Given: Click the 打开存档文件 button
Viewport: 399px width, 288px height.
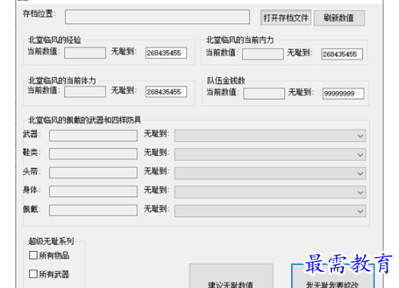Looking at the screenshot, I should (x=286, y=18).
